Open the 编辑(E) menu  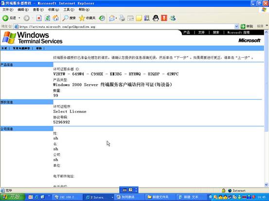(x=23, y=10)
